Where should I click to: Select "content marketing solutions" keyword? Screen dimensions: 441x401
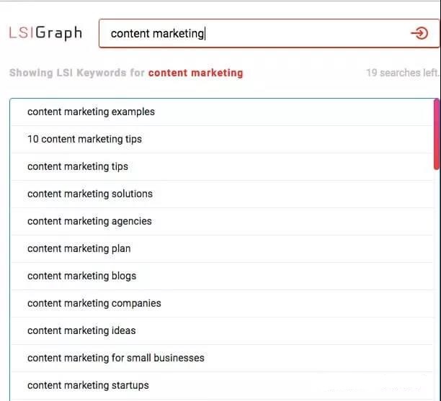90,194
